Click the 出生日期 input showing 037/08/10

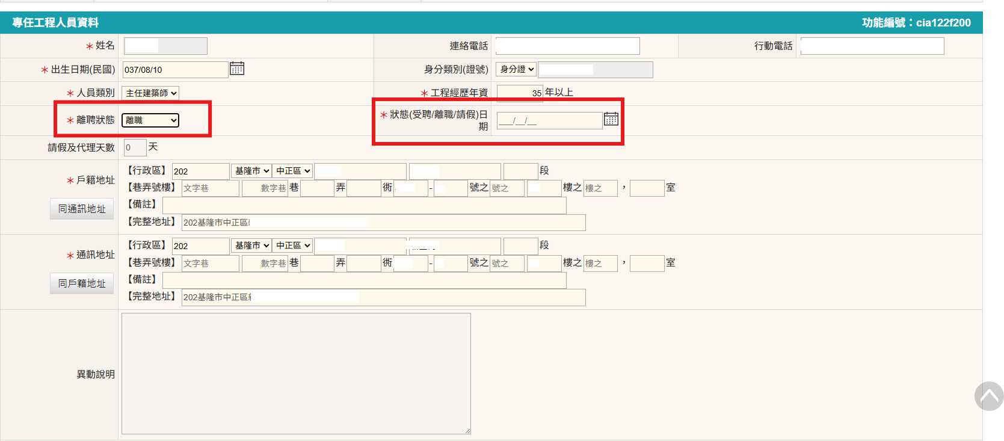[x=175, y=70]
